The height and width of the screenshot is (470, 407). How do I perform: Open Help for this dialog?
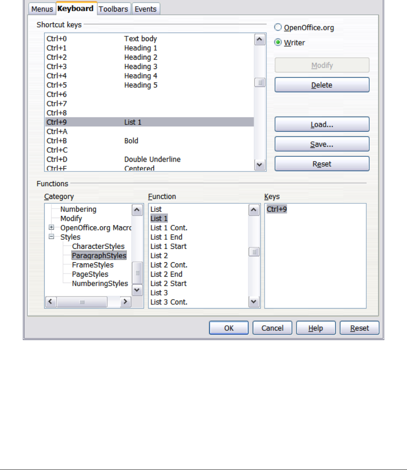click(316, 328)
